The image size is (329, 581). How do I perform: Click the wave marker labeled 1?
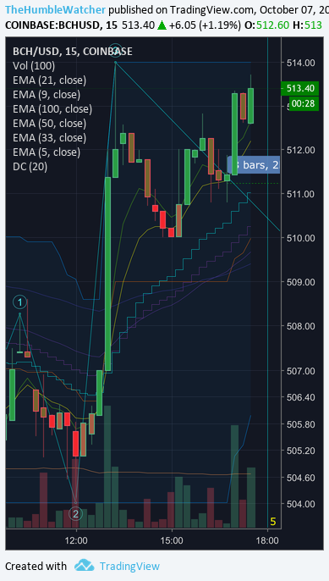(x=19, y=302)
